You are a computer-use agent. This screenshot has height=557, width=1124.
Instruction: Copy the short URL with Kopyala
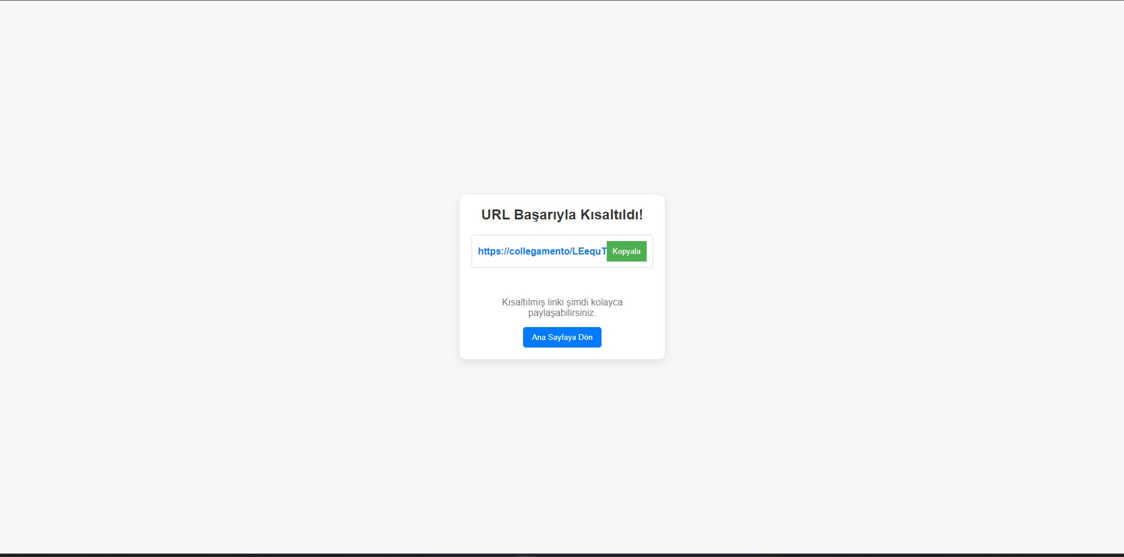point(626,251)
